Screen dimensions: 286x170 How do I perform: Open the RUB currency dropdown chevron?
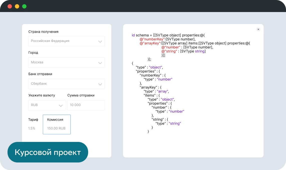(x=61, y=105)
